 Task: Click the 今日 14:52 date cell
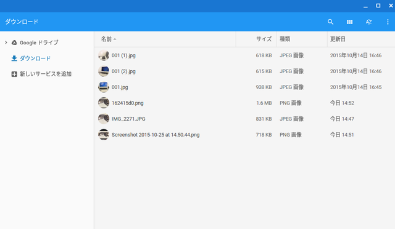pos(342,103)
